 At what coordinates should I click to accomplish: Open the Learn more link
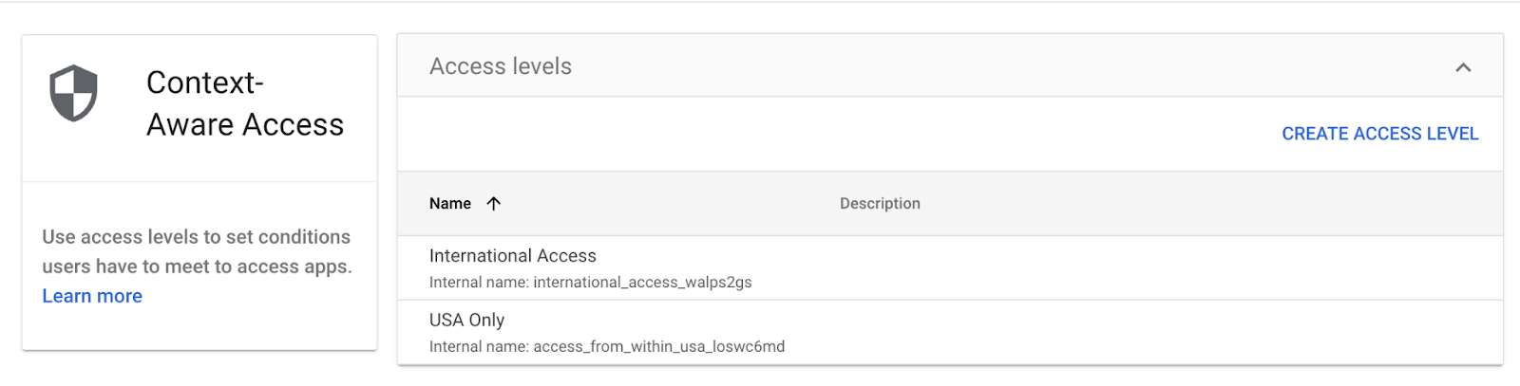92,296
